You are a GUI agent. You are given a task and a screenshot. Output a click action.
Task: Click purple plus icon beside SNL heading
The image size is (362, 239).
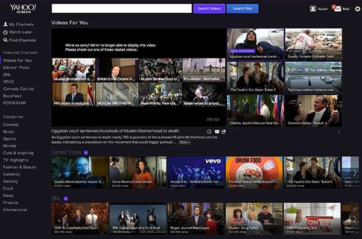tap(66, 199)
